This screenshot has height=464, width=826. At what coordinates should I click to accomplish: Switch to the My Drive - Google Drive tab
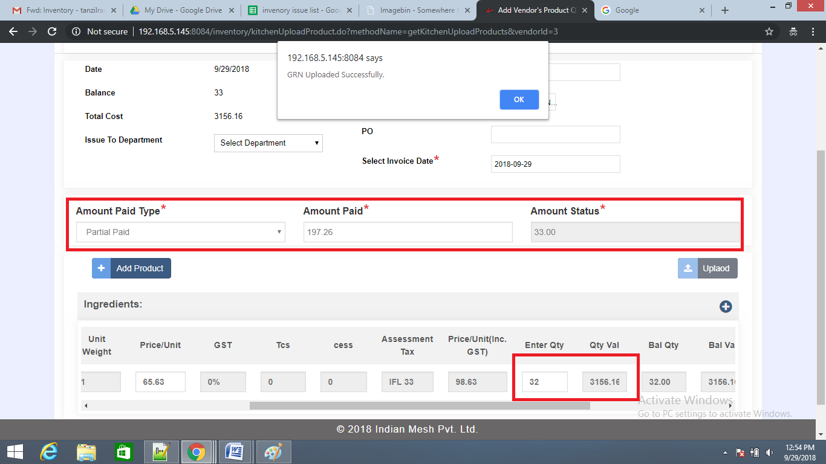pyautogui.click(x=182, y=10)
